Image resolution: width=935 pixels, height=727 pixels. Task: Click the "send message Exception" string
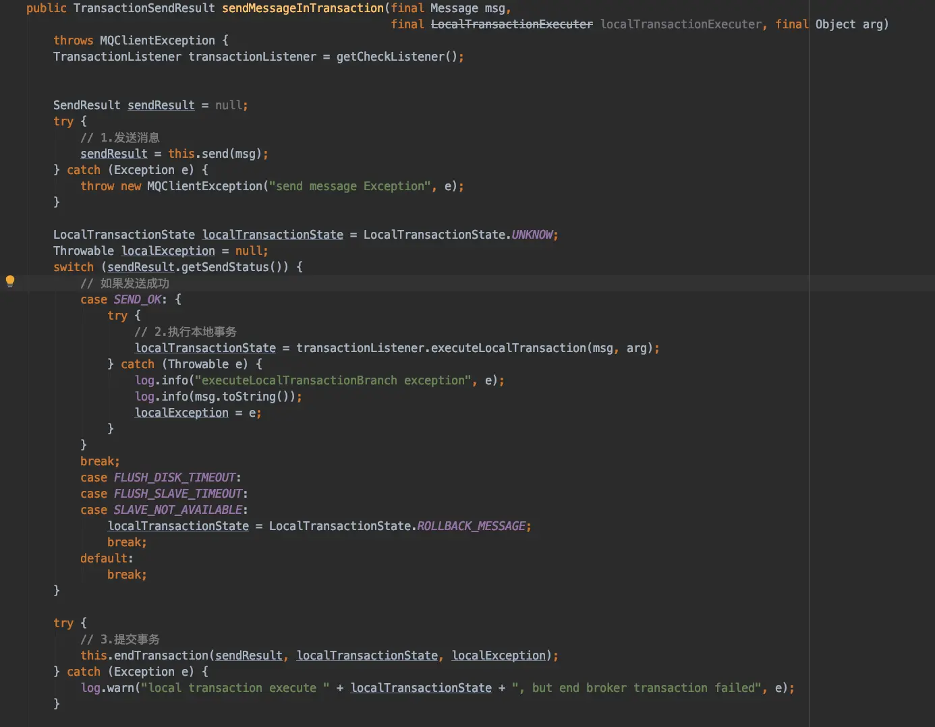[x=350, y=186]
